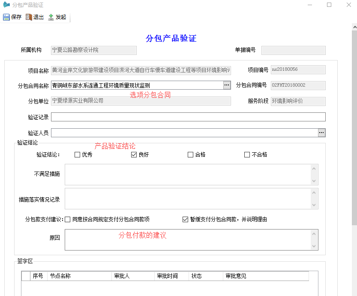Click inside the 验证记录 input field
Screen dimensions: 357x296
coord(189,117)
